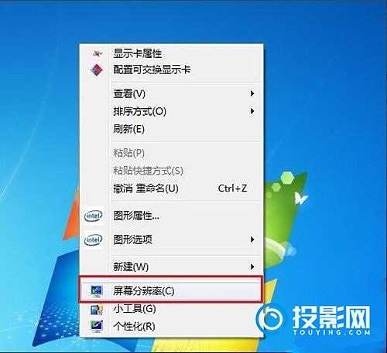Expand the 查看(V) submenu arrow
This screenshot has height=353, width=387.
252,93
